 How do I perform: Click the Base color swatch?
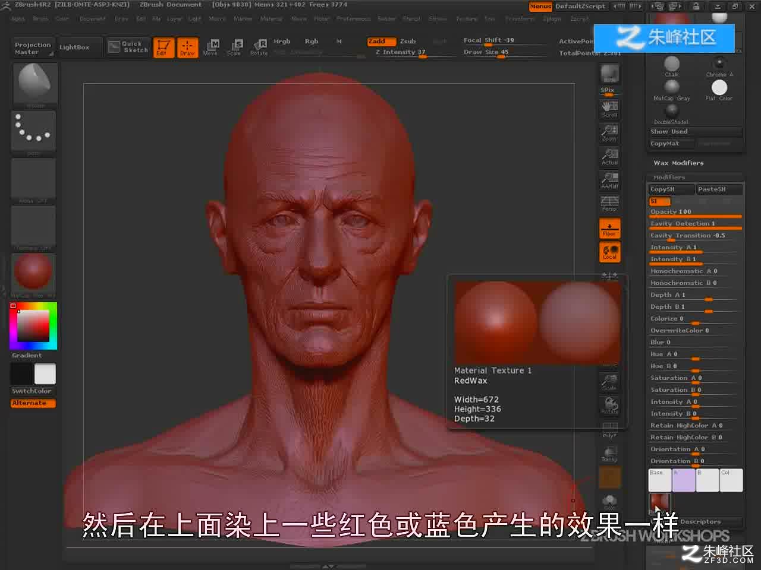[x=660, y=480]
